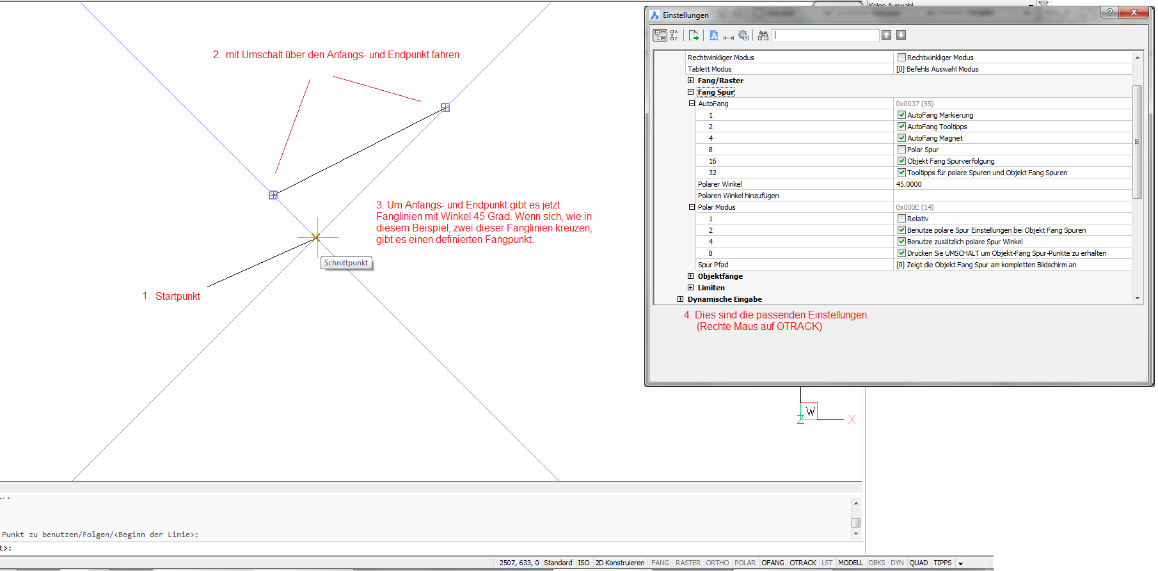Select the Spur Pfad value row
Screen dimensions: 1158x571
point(1013,265)
